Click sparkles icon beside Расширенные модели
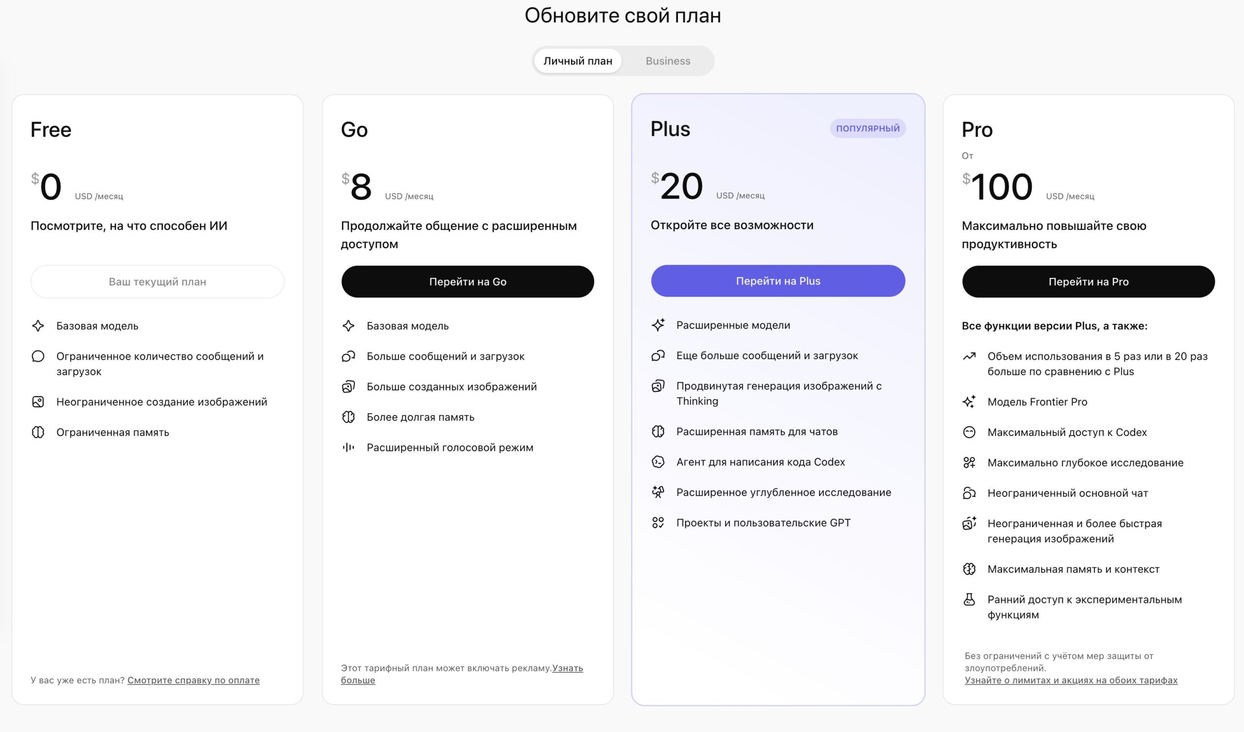The height and width of the screenshot is (732, 1244). click(658, 325)
